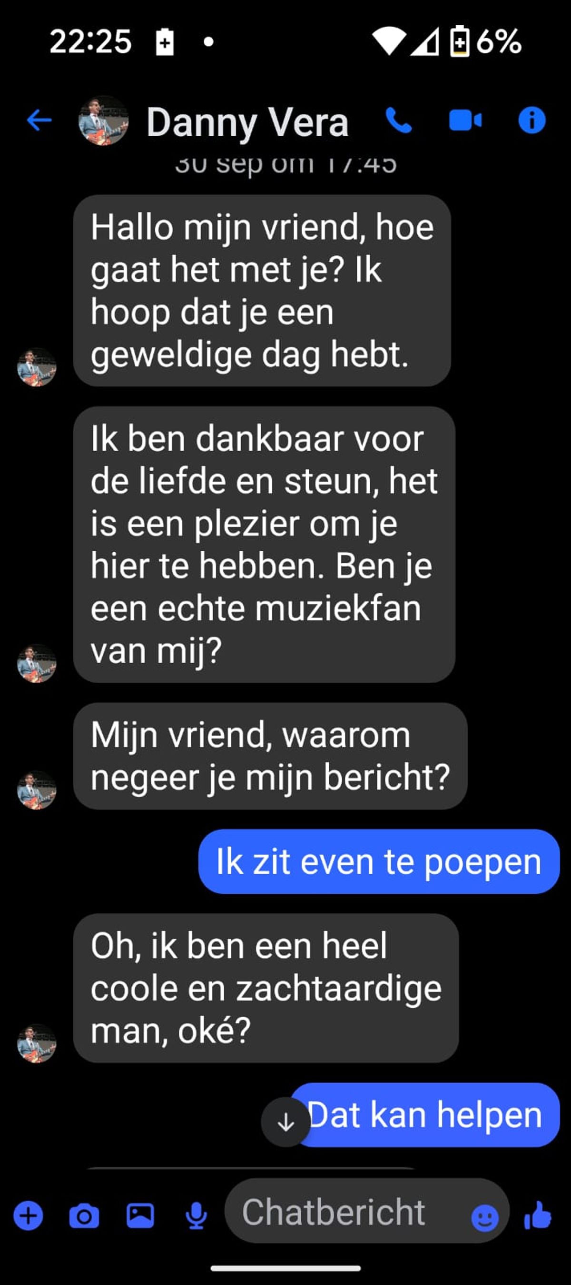Tap the microphone to record voice message
This screenshot has width=571, height=1285.
(x=197, y=1215)
